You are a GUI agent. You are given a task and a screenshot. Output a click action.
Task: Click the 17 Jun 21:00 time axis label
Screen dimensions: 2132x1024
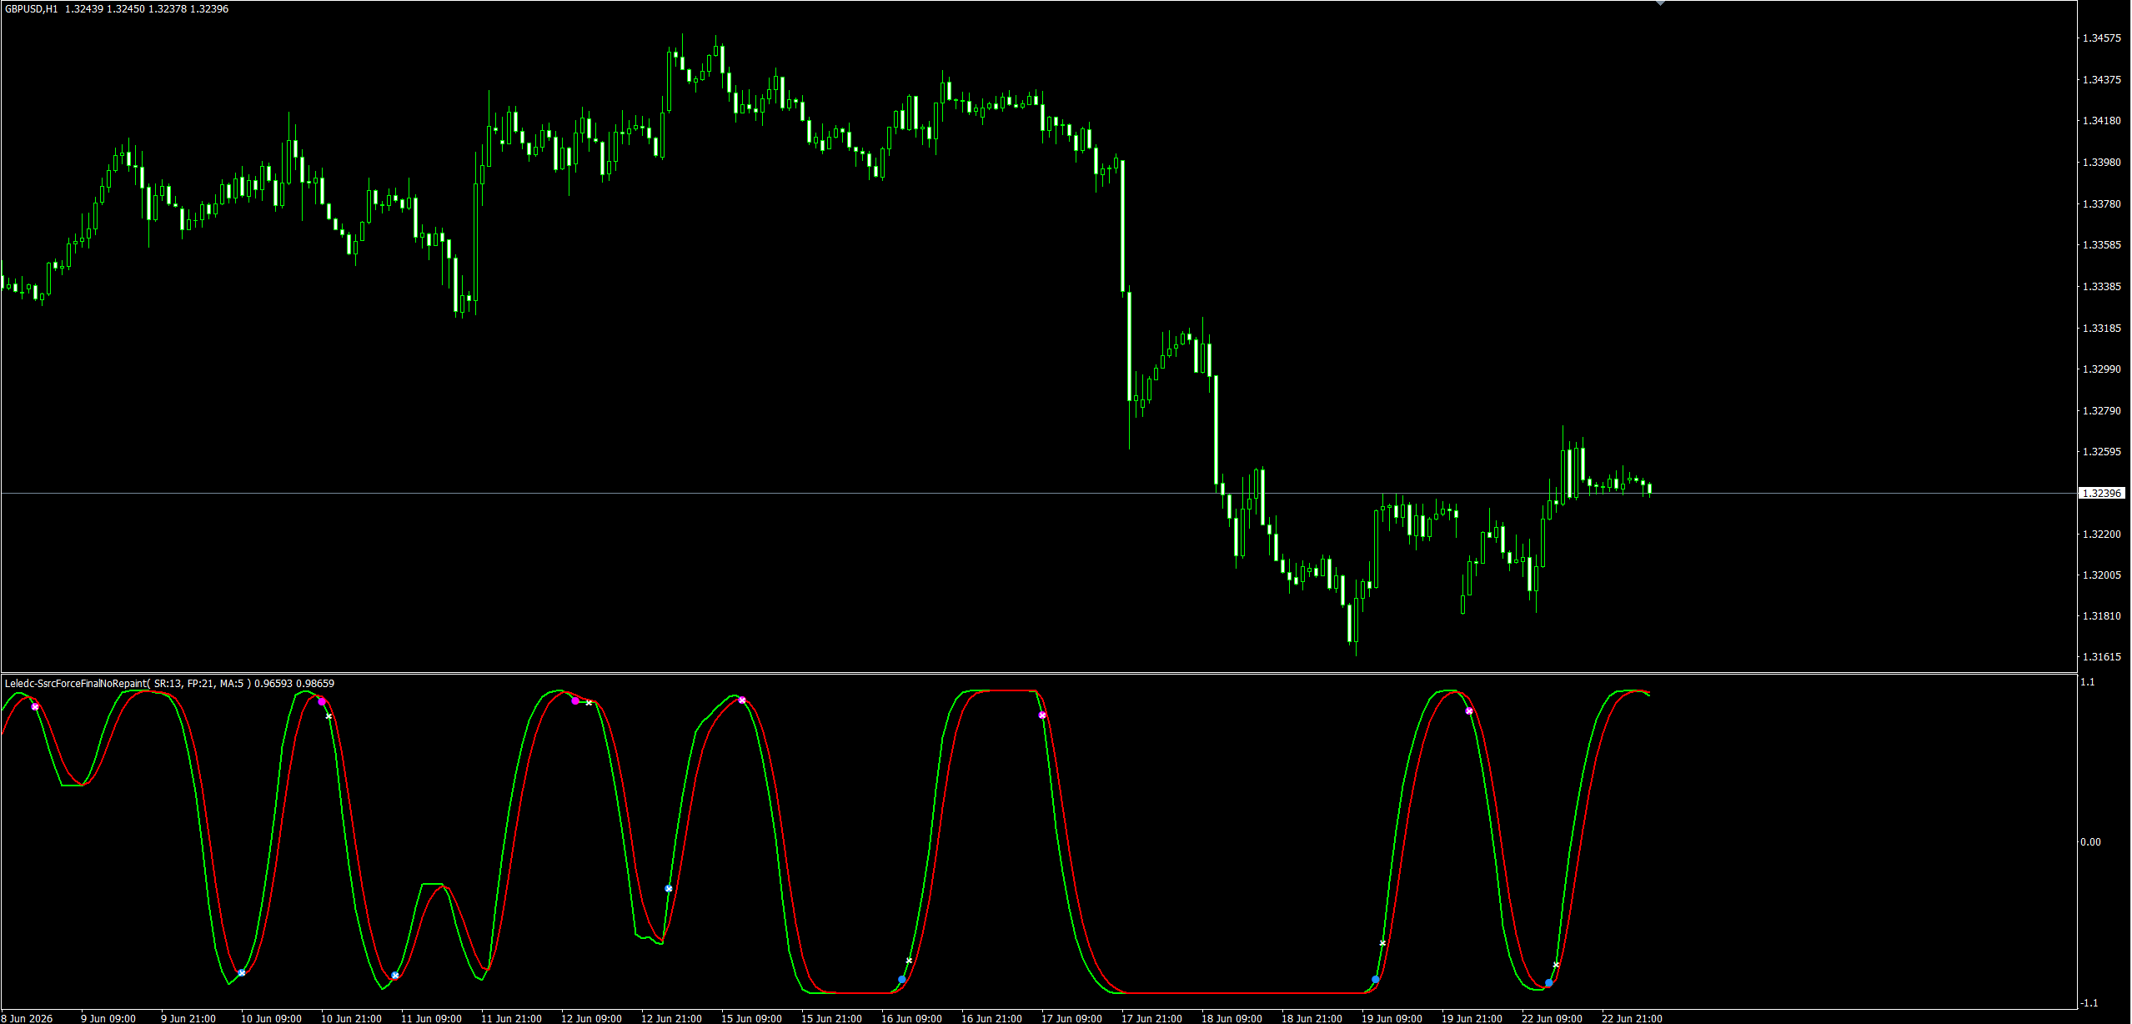click(1151, 1018)
